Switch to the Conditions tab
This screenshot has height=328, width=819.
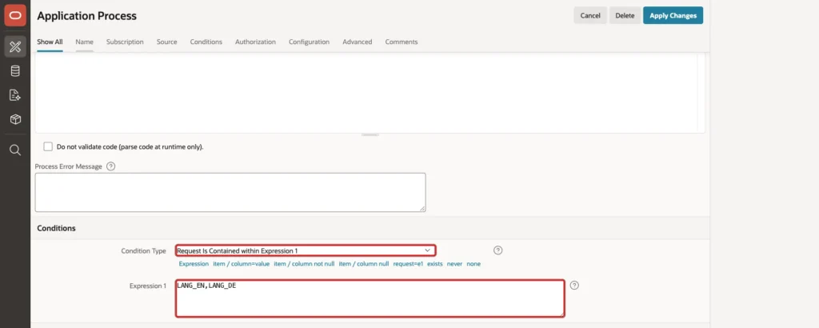pos(206,42)
